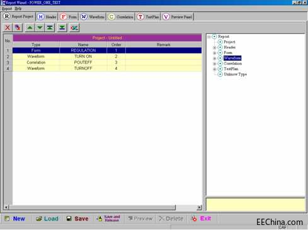Click the Unknow Type node icon in tree
308x230 pixels.
220,74
